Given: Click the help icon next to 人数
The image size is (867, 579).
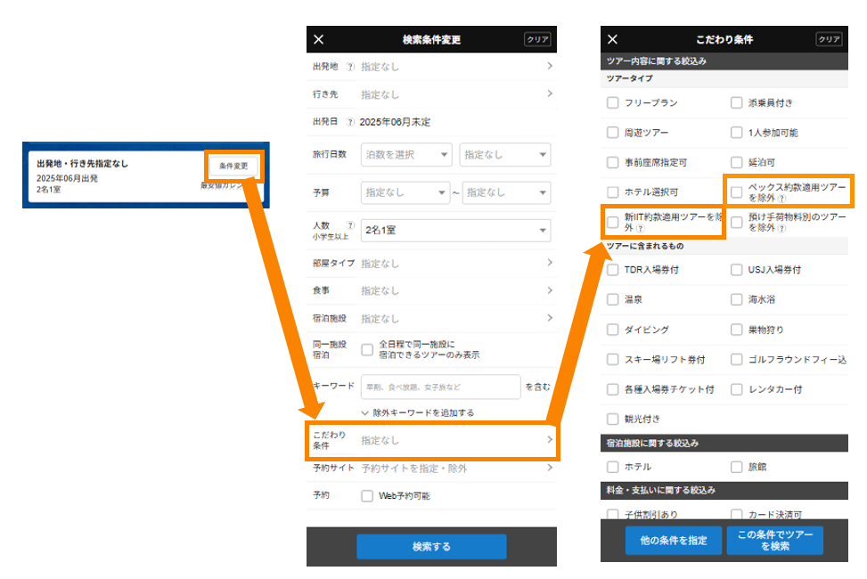Looking at the screenshot, I should click(x=350, y=226).
